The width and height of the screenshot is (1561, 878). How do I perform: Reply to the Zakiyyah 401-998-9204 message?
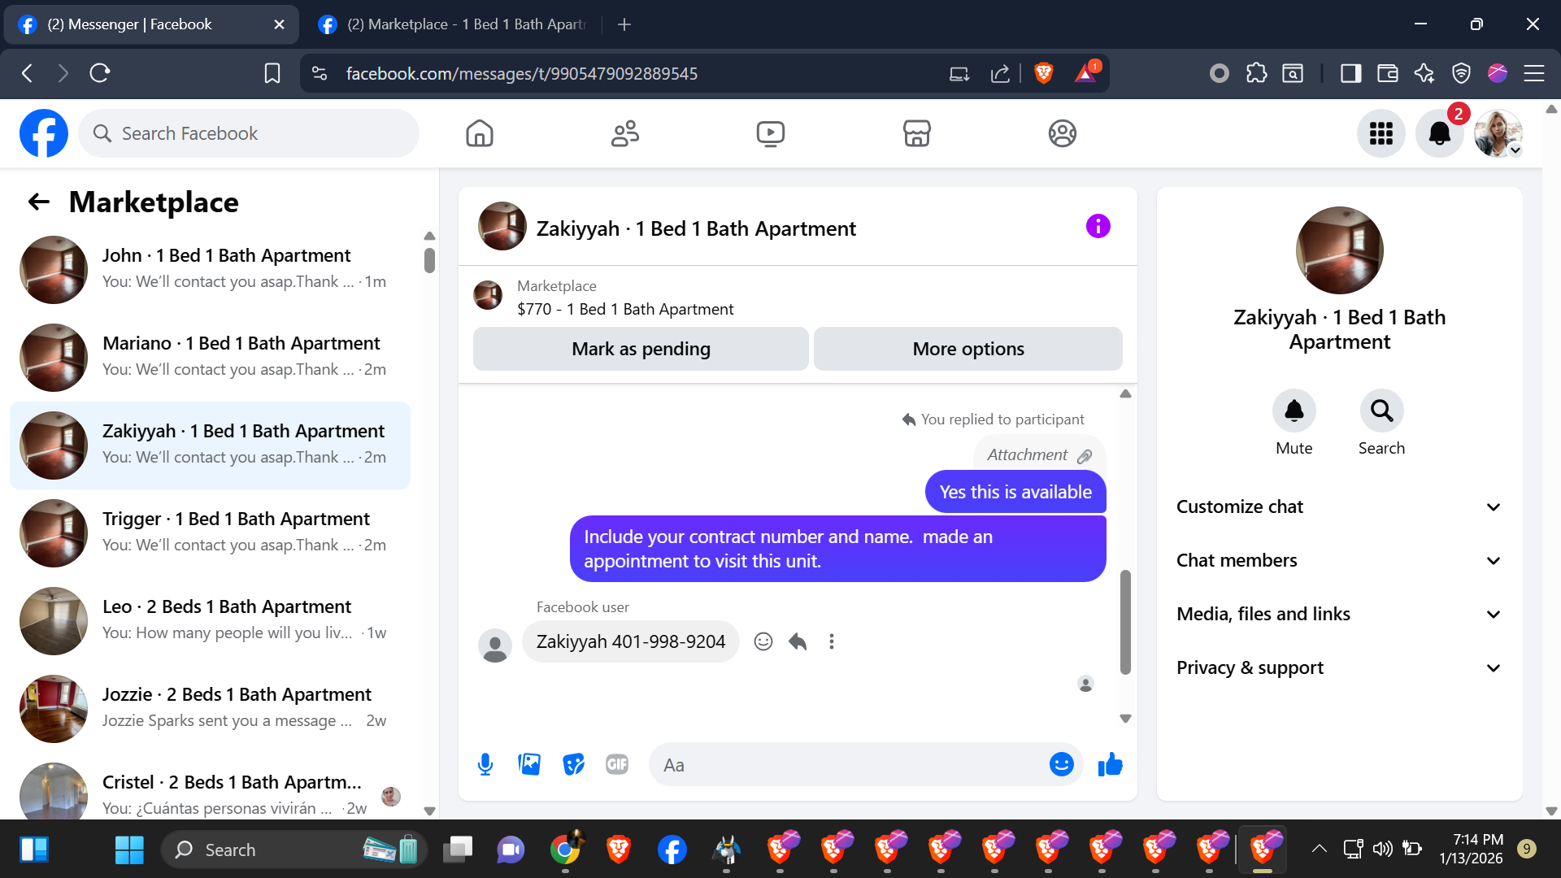[x=798, y=641]
